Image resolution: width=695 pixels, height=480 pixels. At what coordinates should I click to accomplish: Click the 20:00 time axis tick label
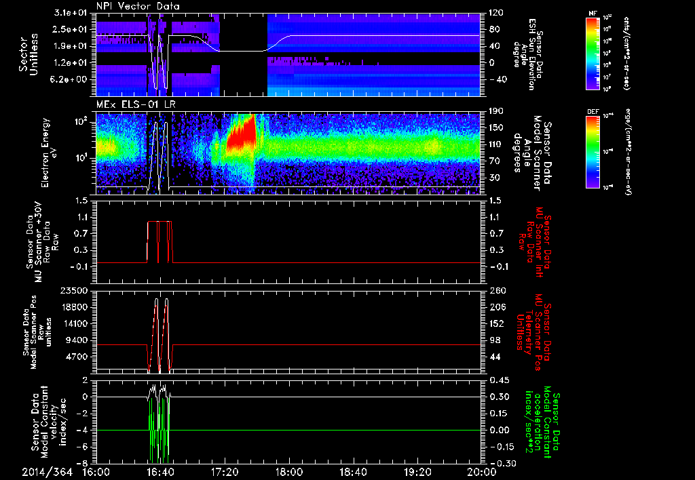482,472
